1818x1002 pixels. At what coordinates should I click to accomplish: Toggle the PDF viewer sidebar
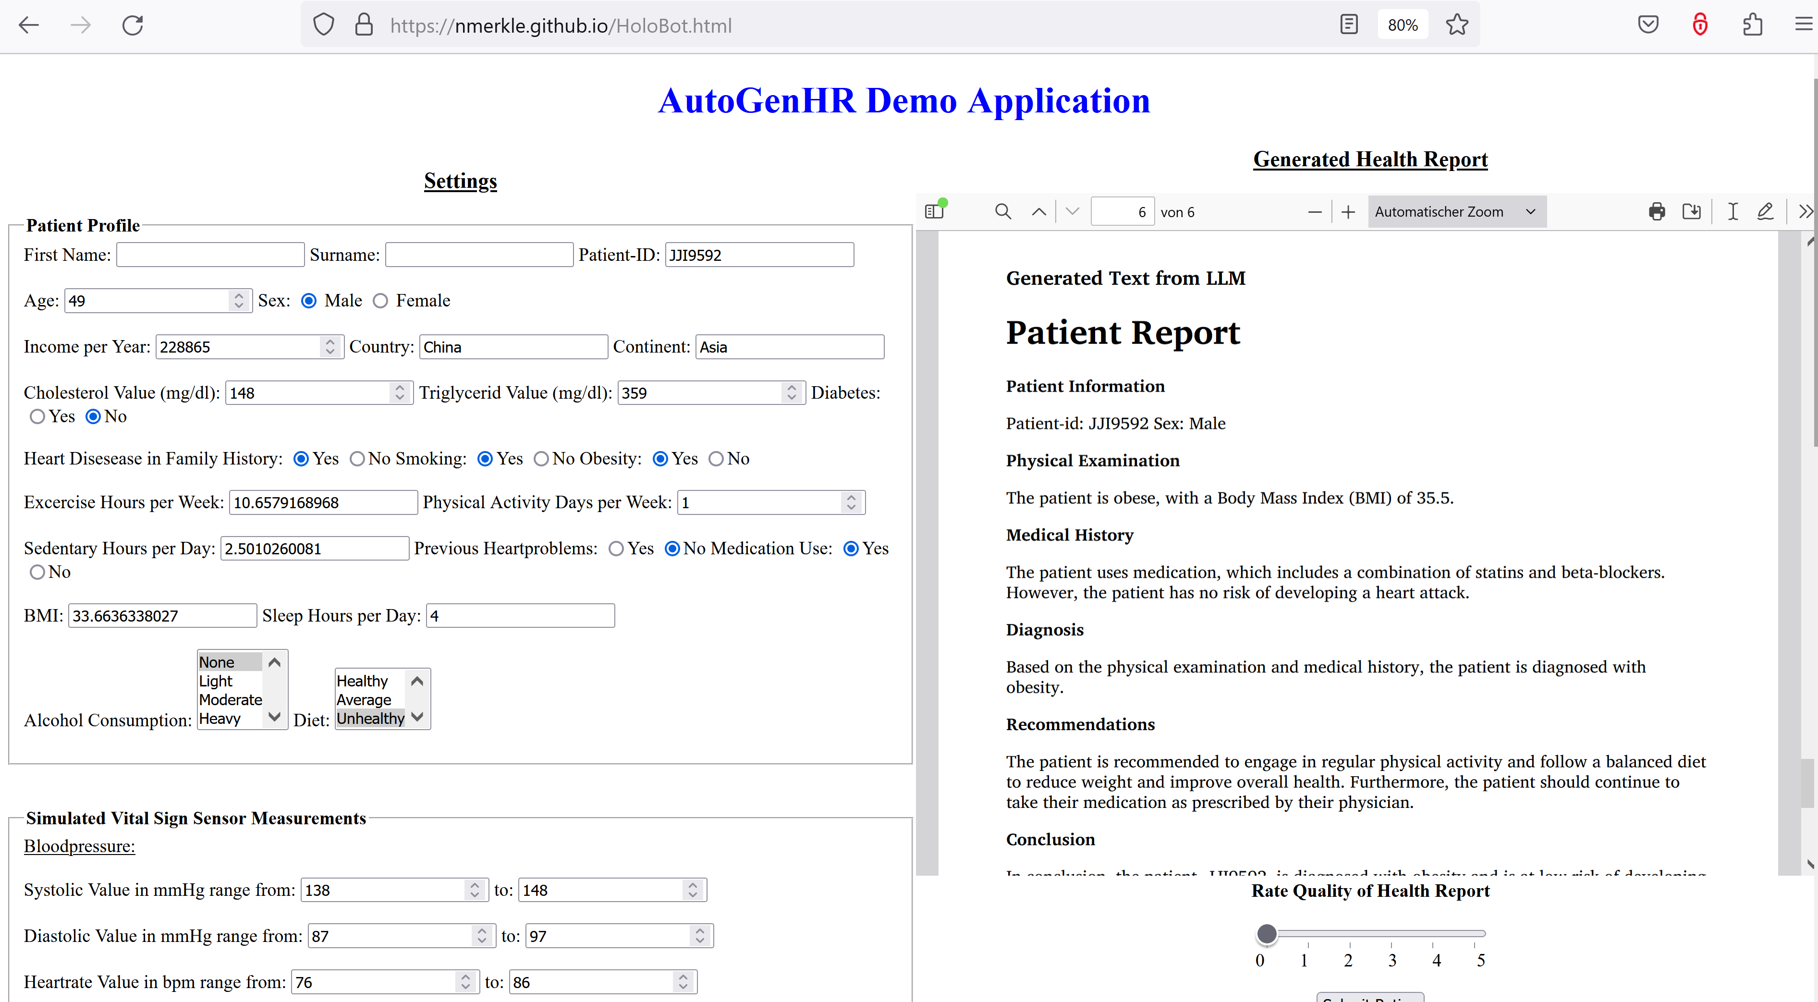pos(934,211)
